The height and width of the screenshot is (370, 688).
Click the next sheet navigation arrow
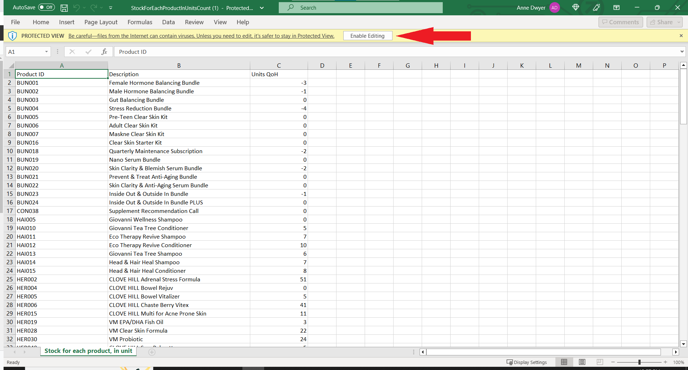[x=25, y=352]
